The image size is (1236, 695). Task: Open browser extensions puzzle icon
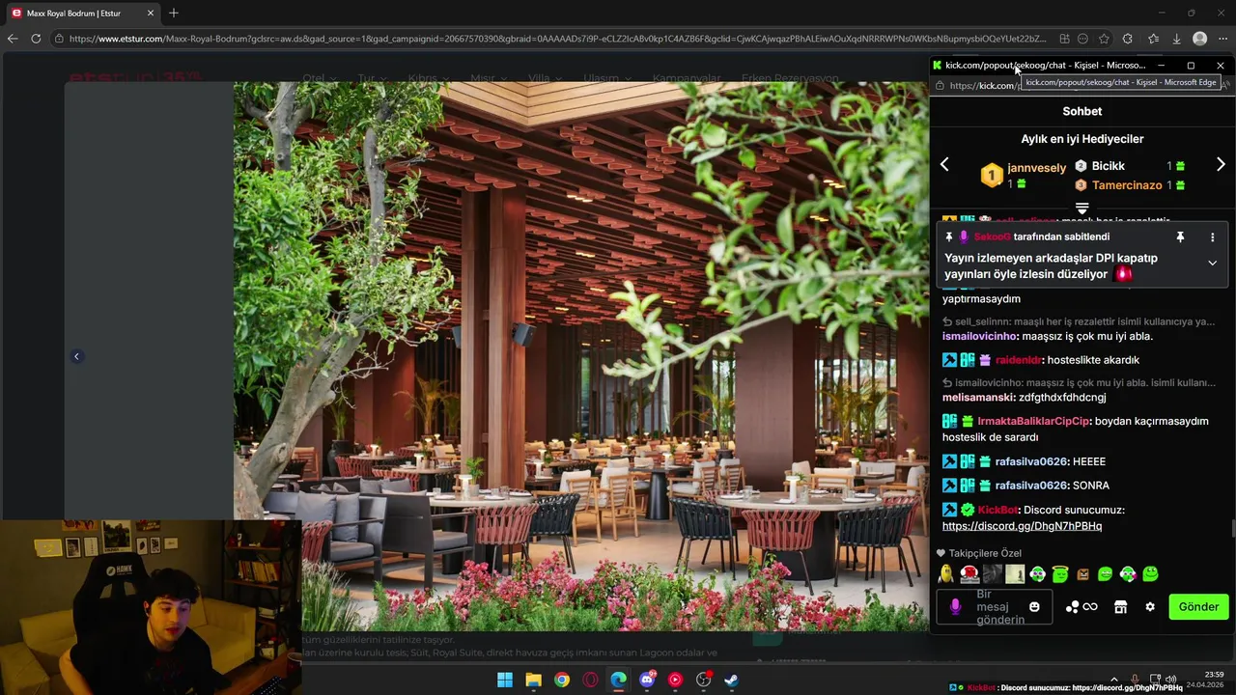1127,39
